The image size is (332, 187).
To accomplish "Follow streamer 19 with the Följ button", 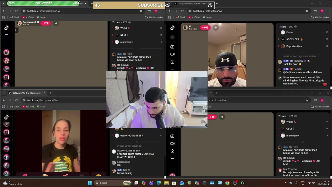I will (x=205, y=28).
